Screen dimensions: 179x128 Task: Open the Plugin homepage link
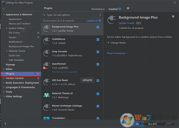click(117, 53)
